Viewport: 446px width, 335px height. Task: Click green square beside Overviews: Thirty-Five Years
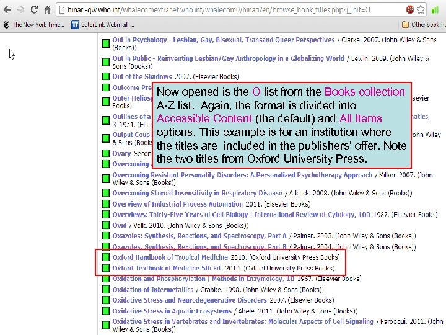(x=106, y=214)
